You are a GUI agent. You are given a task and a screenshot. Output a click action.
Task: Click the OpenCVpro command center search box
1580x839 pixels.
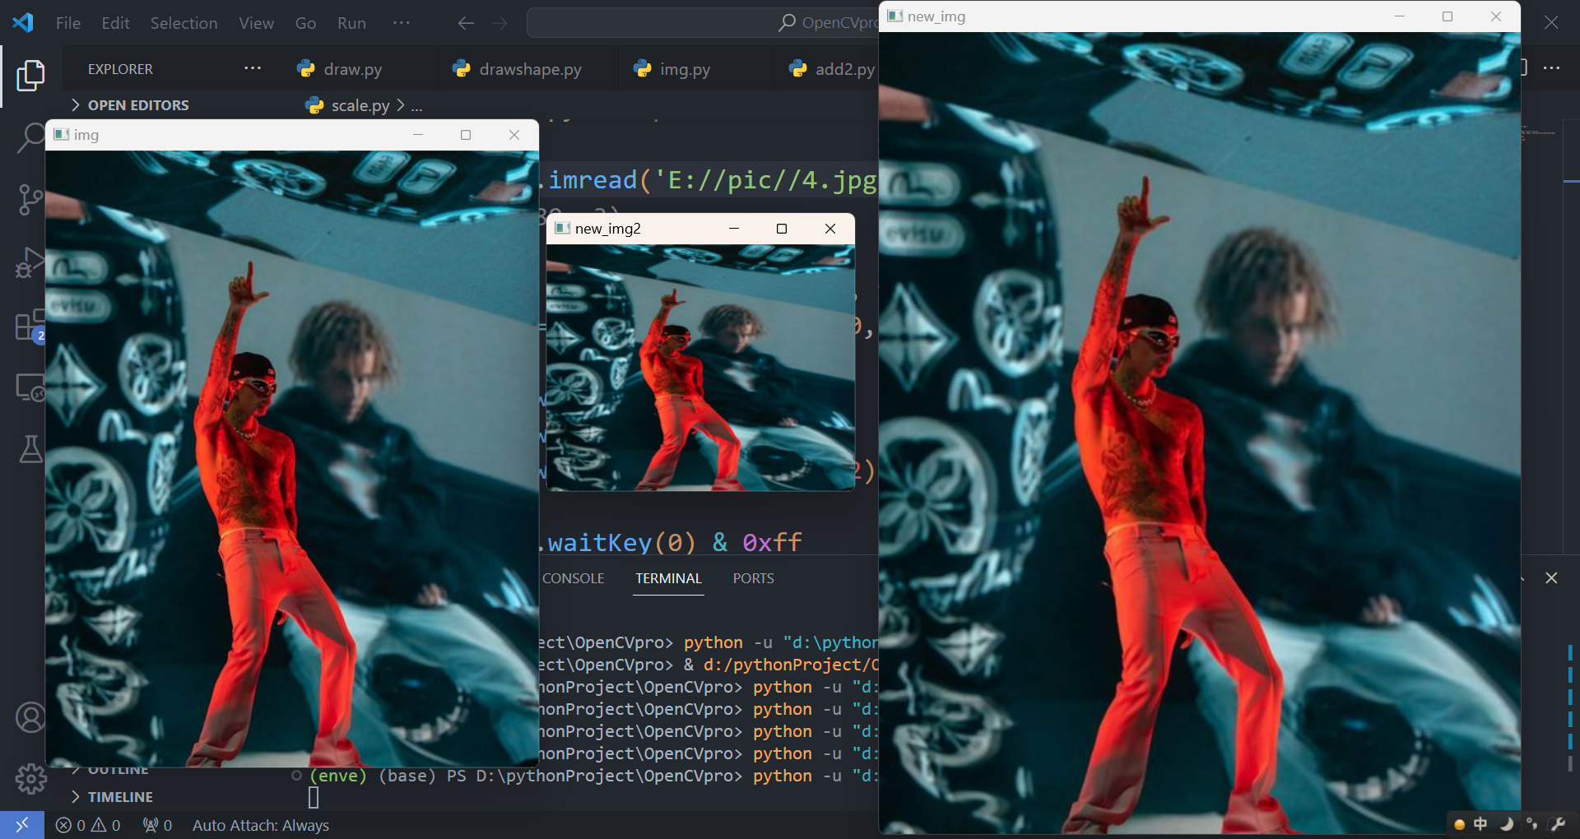click(x=703, y=23)
